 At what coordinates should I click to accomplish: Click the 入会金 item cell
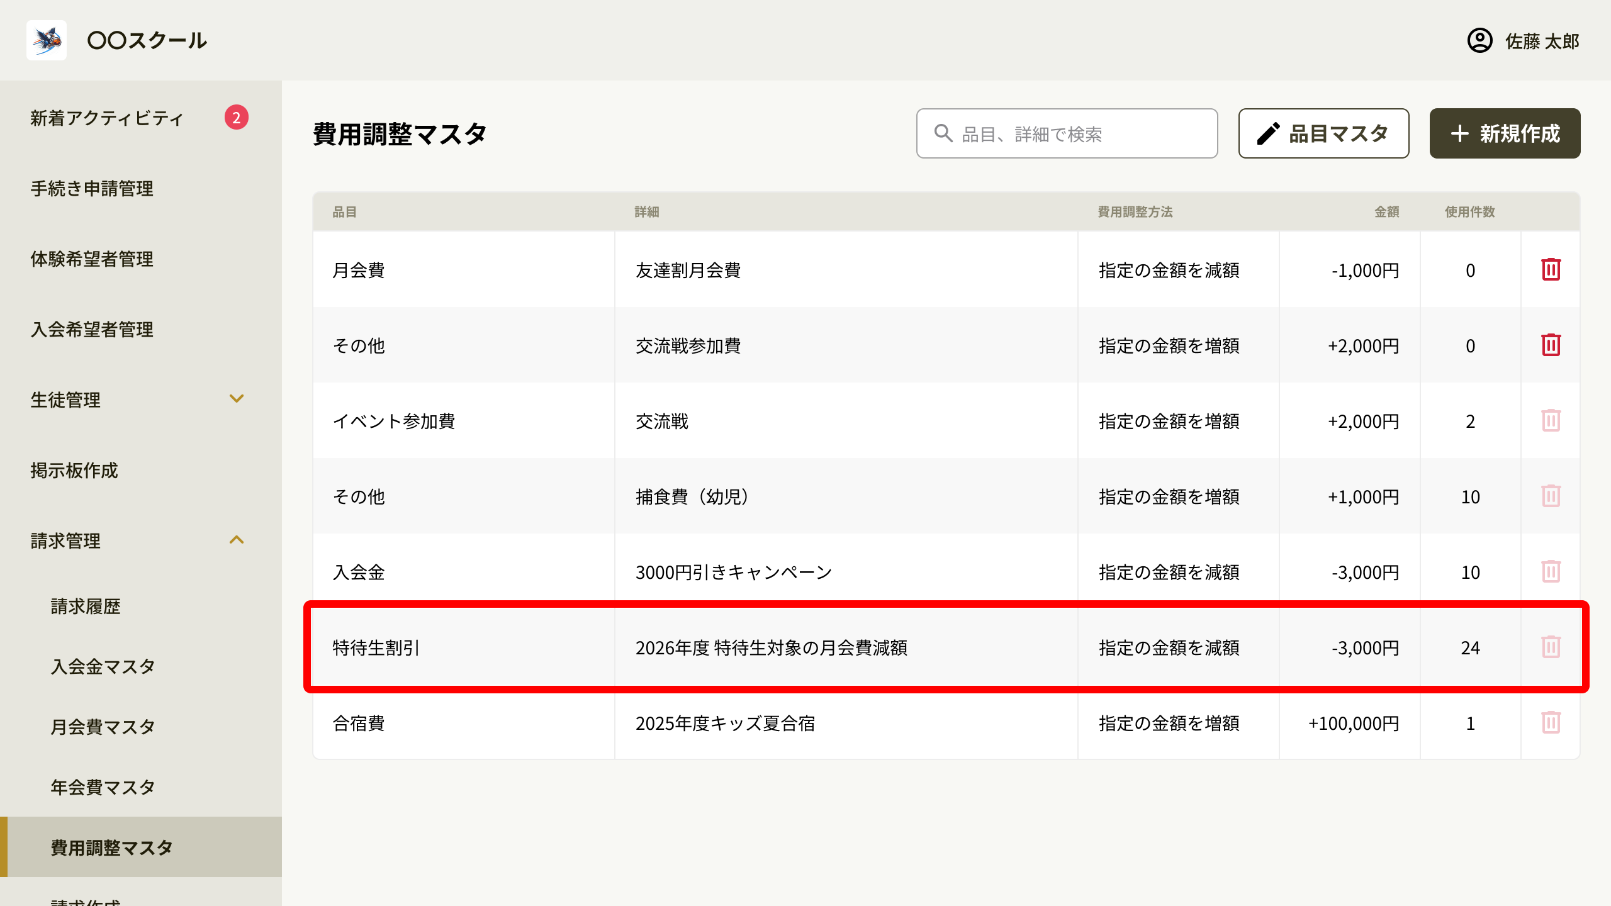pos(464,572)
